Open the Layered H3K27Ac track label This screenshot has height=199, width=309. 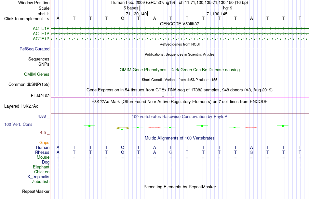[21, 106]
